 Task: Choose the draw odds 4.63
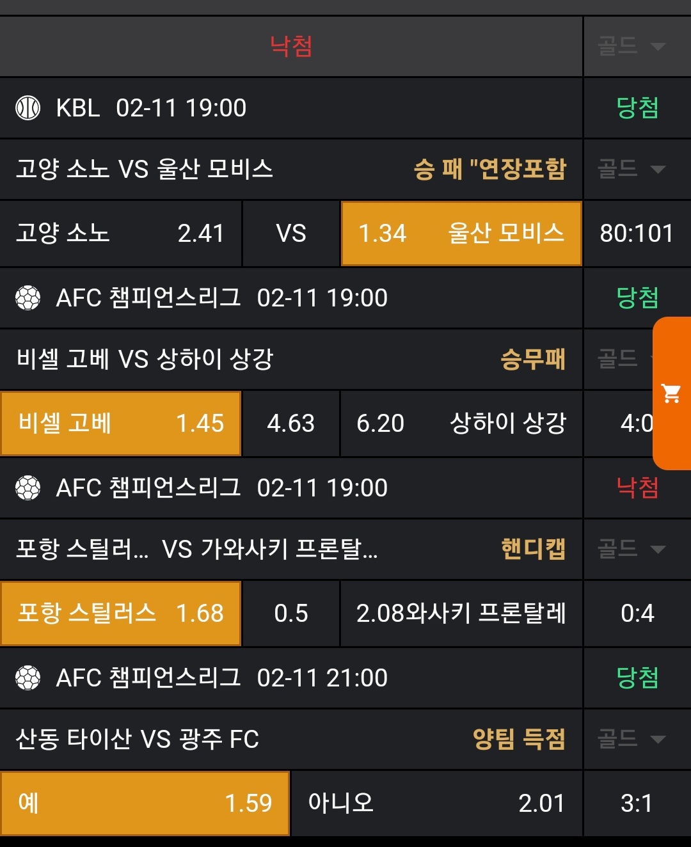click(x=291, y=423)
